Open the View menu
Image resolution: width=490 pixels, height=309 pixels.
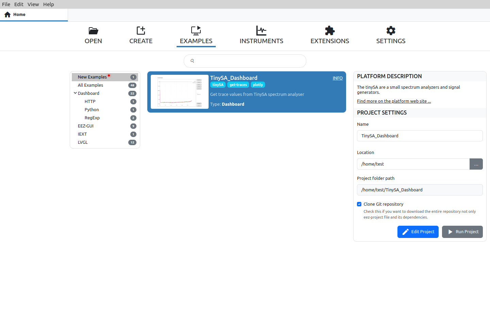pos(33,4)
